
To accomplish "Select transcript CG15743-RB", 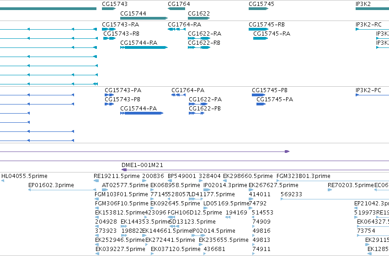I will tap(121, 34).
